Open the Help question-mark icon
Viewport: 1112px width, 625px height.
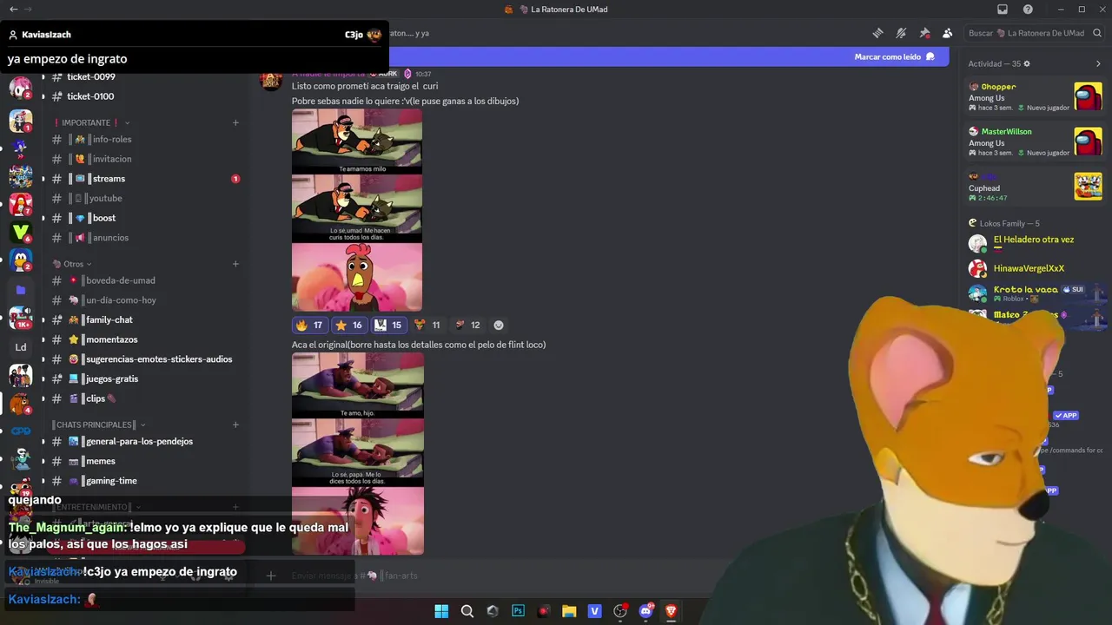coord(1028,10)
